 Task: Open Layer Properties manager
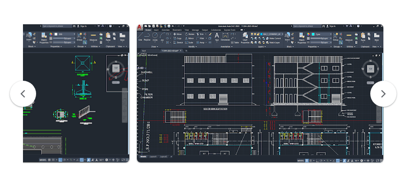click(245, 38)
